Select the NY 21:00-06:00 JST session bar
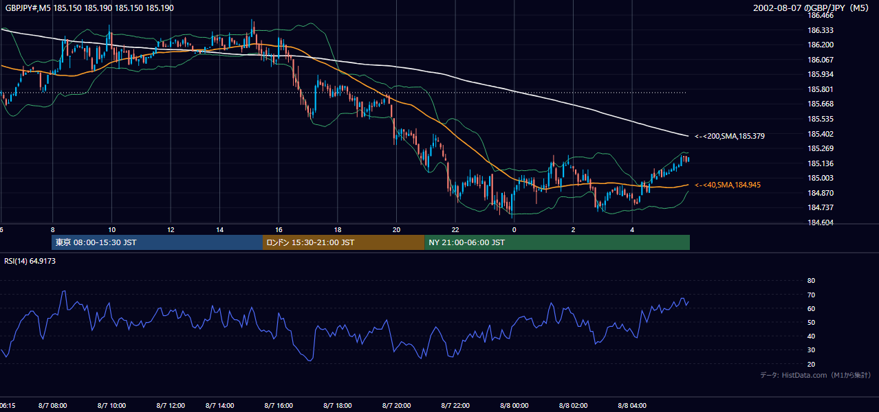 coord(557,242)
